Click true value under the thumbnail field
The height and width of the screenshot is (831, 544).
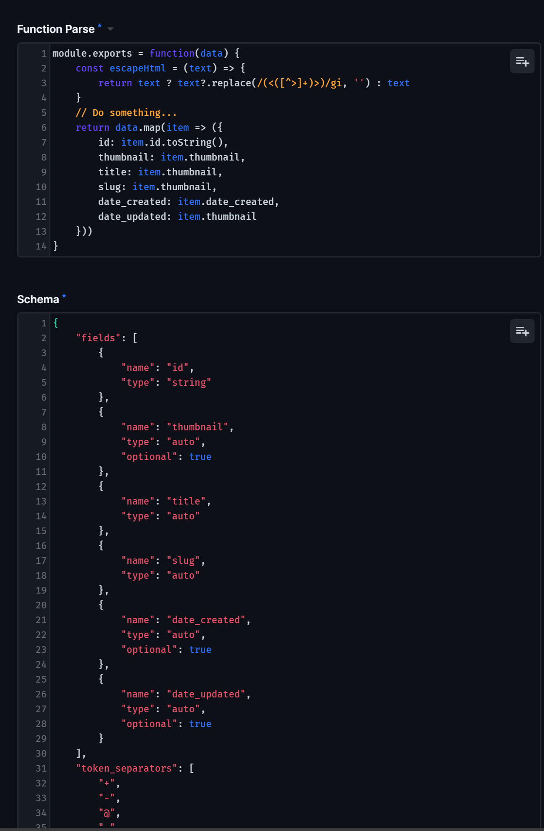(200, 457)
